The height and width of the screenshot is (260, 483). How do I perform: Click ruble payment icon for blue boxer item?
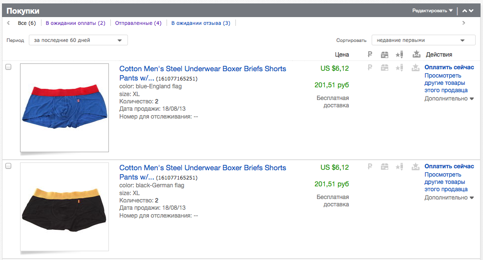click(x=370, y=67)
